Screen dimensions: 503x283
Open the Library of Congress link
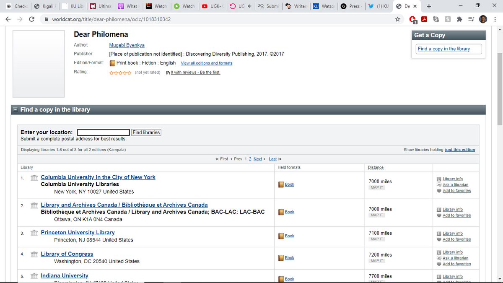pos(67,254)
